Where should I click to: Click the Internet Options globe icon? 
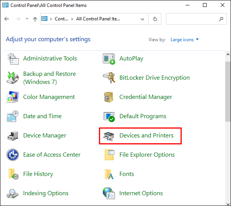coord(109,193)
